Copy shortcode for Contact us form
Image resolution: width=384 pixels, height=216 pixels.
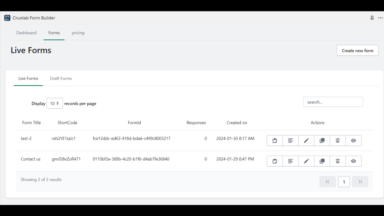click(275, 161)
